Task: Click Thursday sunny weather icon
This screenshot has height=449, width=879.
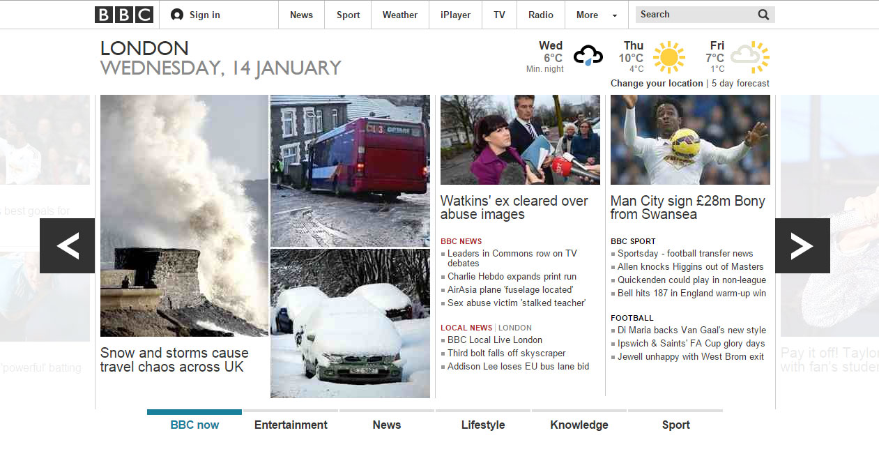Action: tap(669, 57)
